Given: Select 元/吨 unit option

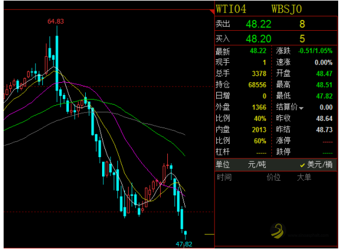Looking at the screenshot, I should [257, 165].
